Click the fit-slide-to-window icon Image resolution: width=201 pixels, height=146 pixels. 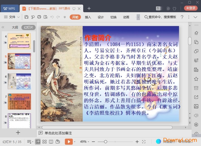click(144, 142)
